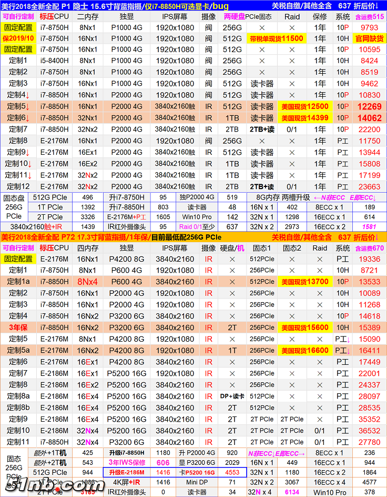Click the price 8519

369,72
